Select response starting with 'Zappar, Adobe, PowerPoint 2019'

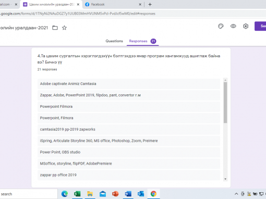point(129,95)
